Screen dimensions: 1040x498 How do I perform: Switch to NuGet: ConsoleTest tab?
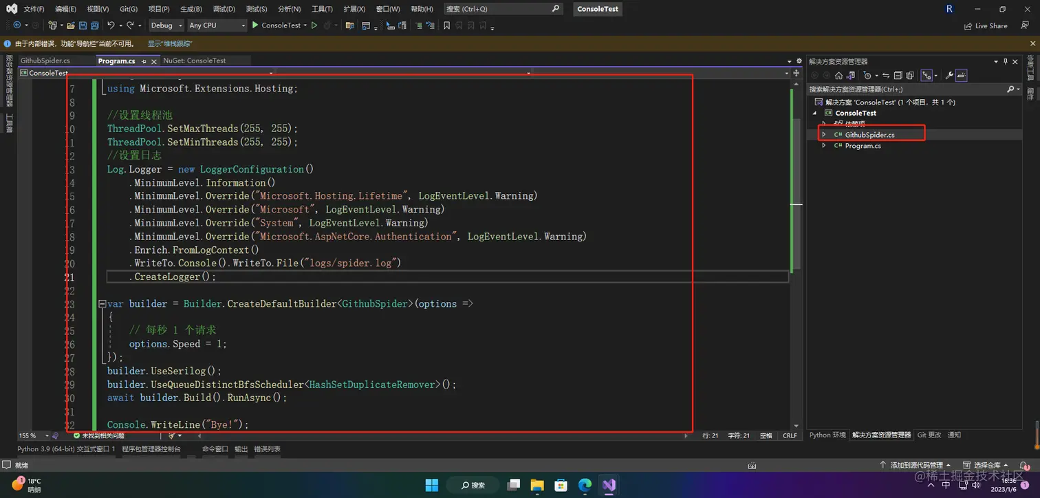(x=195, y=61)
